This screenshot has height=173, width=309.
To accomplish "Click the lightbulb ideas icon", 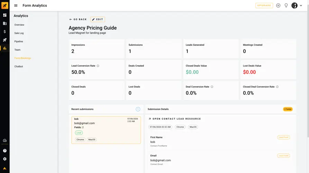I will tap(286, 6).
